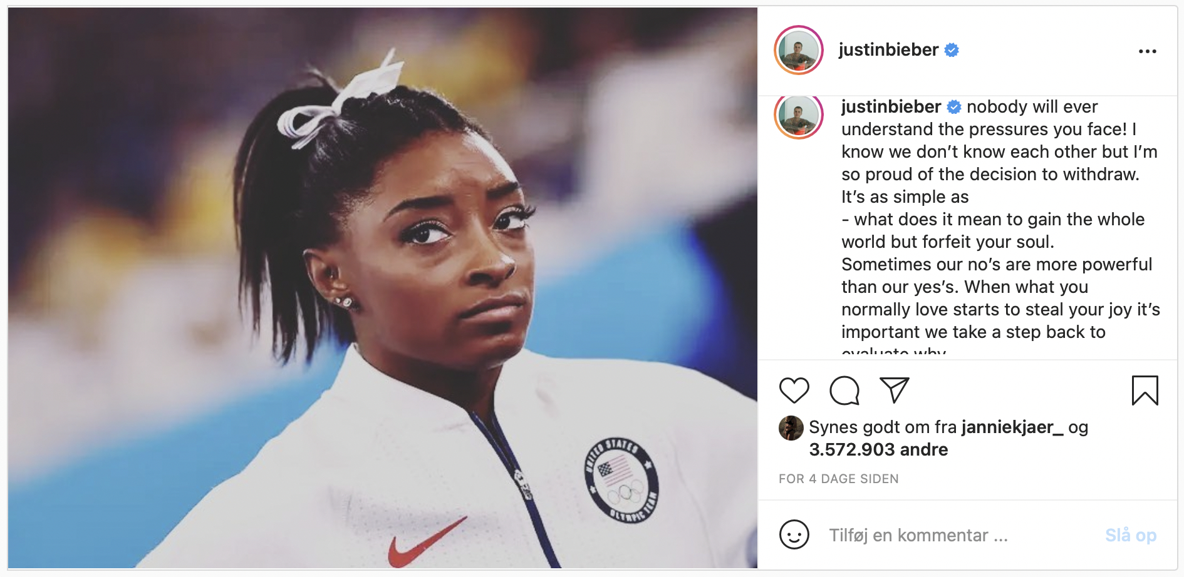View the 3.572.903 andre likes list

click(878, 449)
